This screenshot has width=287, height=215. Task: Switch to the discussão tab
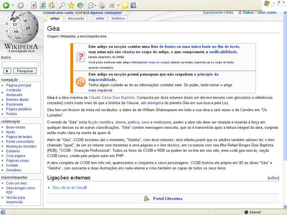click(76, 18)
